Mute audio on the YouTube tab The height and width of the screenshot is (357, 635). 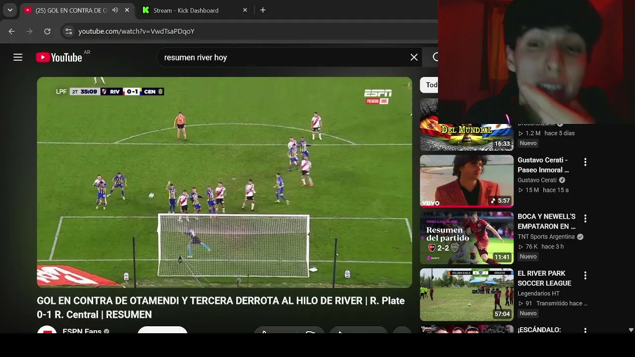115,10
